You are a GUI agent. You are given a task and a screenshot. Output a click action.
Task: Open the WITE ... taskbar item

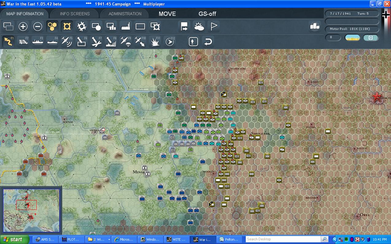pyautogui.click(x=177, y=239)
